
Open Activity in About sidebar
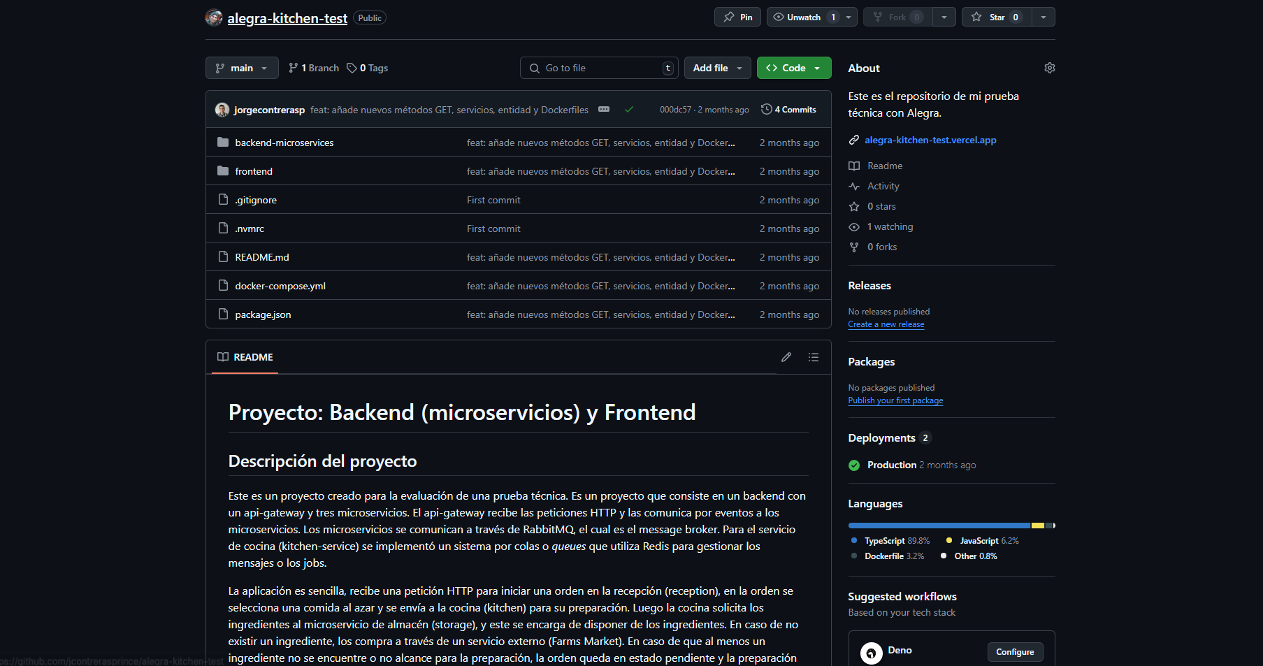coord(874,186)
